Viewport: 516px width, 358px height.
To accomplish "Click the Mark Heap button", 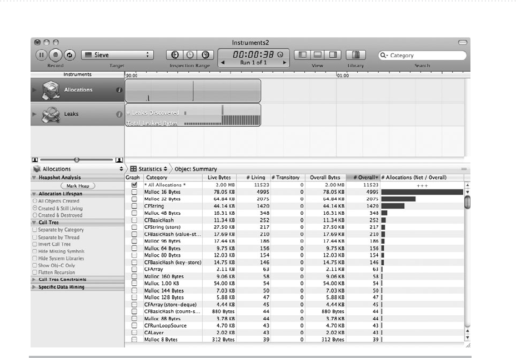I will click(x=78, y=186).
